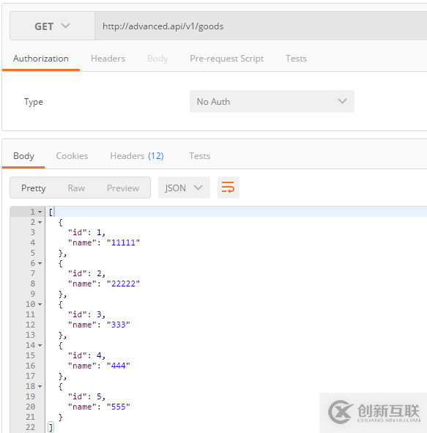Click the "444" name value
Viewport: 427px width, 433px height.
(x=119, y=366)
